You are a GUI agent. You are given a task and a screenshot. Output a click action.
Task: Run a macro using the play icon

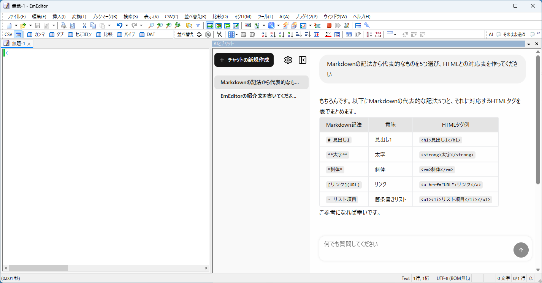pyautogui.click(x=338, y=25)
